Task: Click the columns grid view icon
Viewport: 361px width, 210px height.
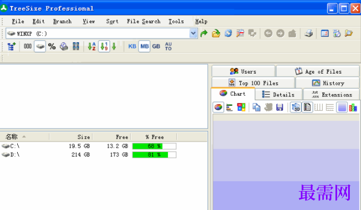Action: [x=76, y=46]
